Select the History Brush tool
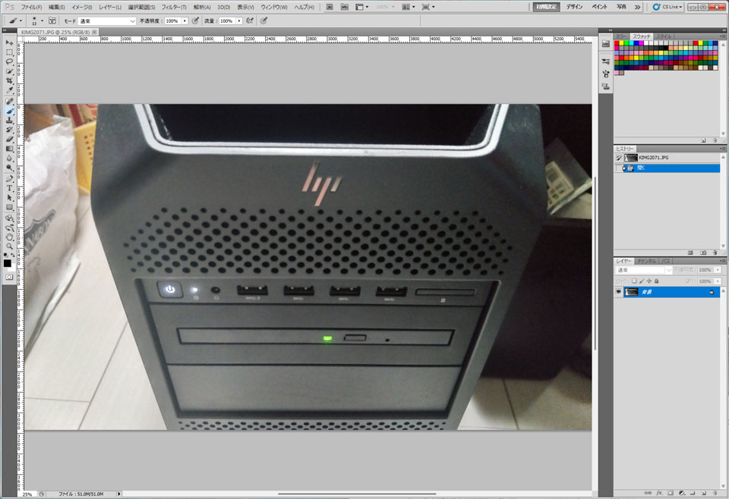Screen dimensions: 729x499 click(x=9, y=130)
